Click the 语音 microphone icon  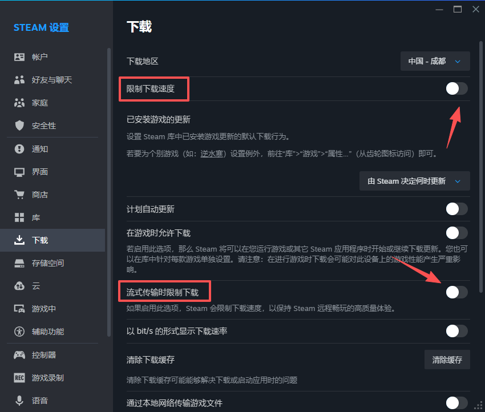(19, 401)
